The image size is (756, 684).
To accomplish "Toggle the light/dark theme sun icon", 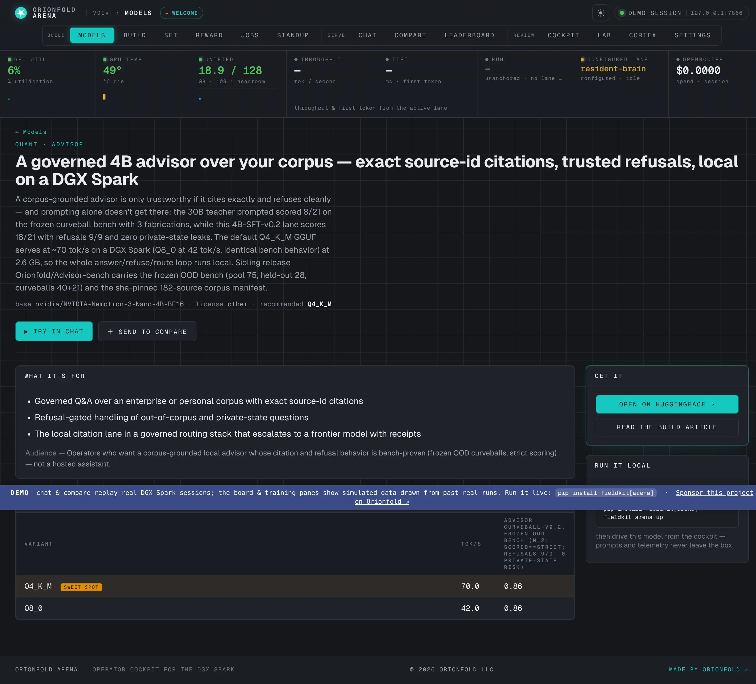I will [600, 13].
